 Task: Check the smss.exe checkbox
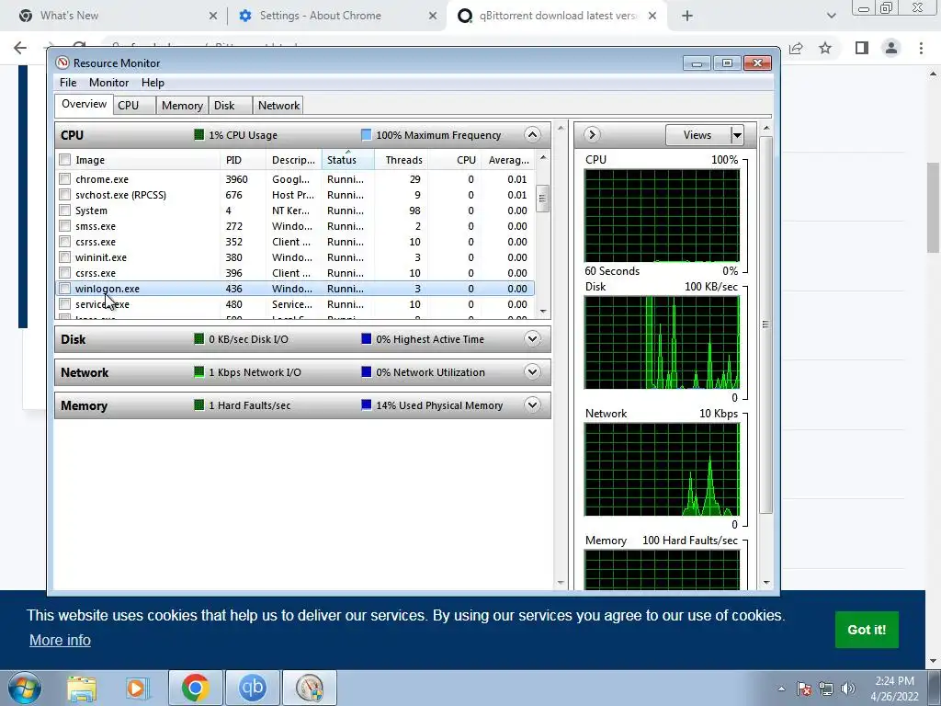[x=65, y=226]
